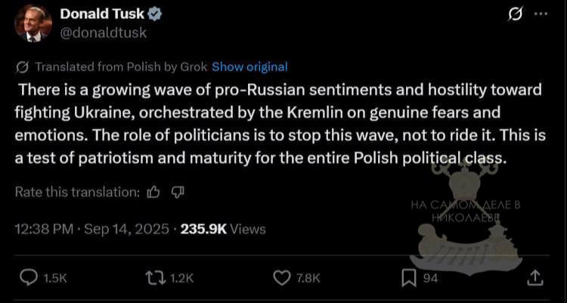Click the 1.5K reply count
The image size is (567, 303).
pyautogui.click(x=55, y=278)
